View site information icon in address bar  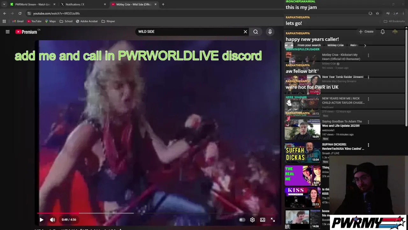[x=29, y=13]
